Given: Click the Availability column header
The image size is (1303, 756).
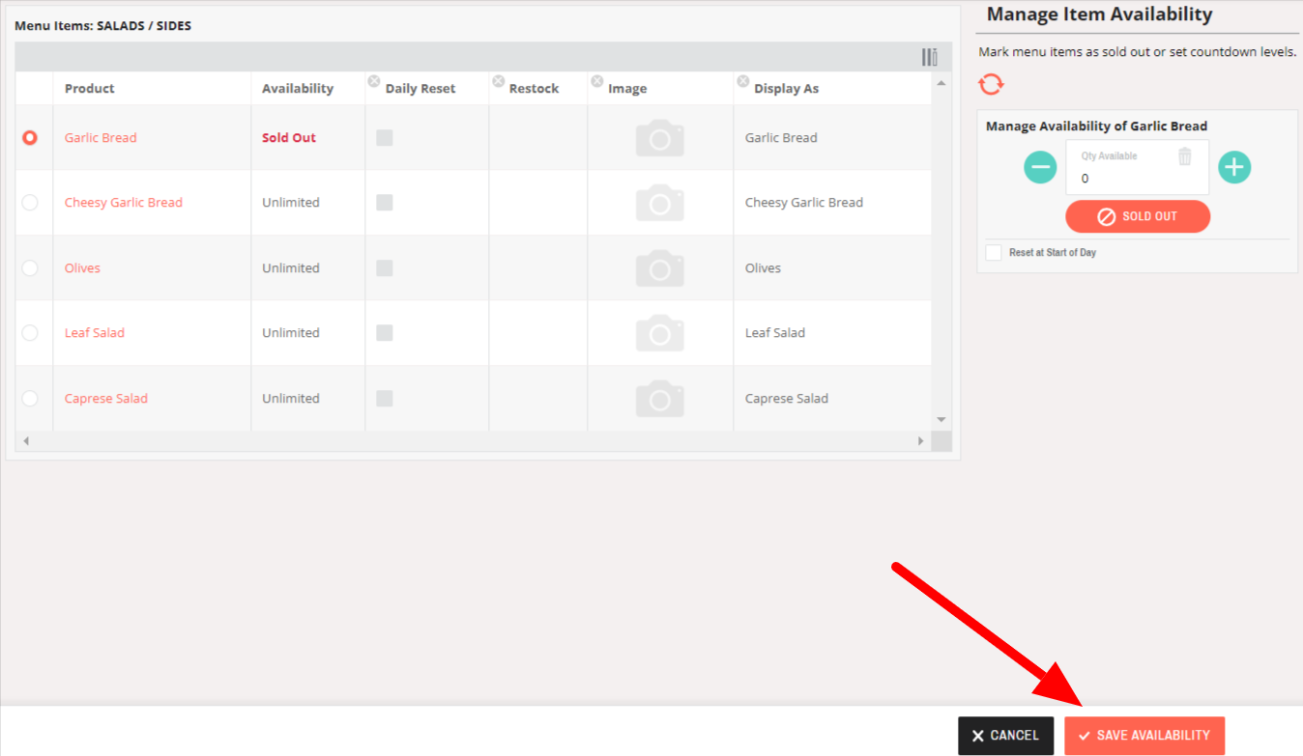Looking at the screenshot, I should point(307,88).
